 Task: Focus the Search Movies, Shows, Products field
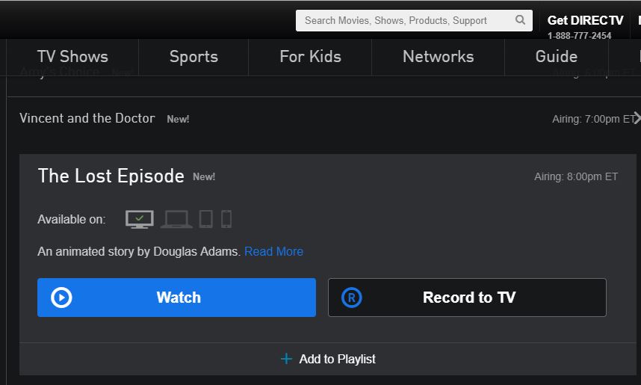point(403,20)
